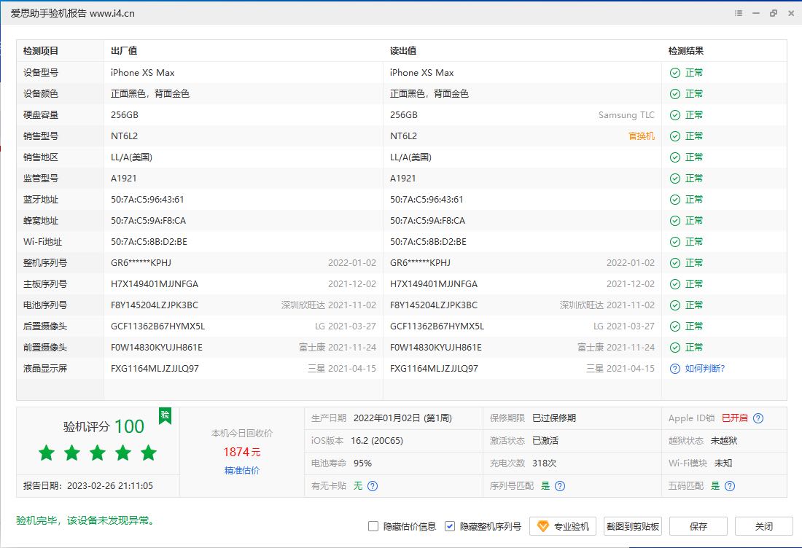
Task: Click the 检测项目 column header
Action: tap(41, 51)
